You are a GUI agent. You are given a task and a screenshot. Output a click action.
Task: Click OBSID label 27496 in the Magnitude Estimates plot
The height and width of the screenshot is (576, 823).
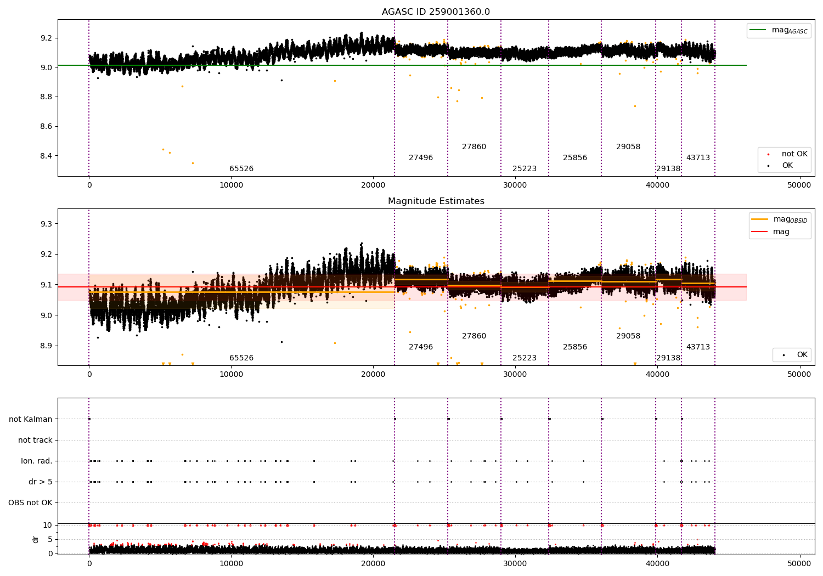tap(421, 347)
